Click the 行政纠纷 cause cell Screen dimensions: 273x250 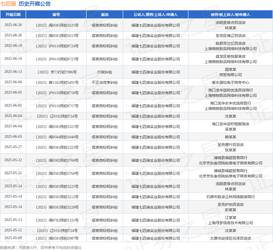105,72
